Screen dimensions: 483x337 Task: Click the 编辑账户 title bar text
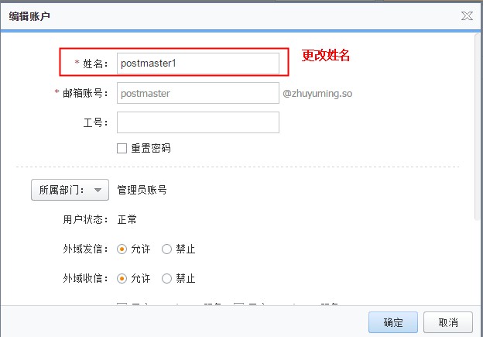click(x=29, y=15)
